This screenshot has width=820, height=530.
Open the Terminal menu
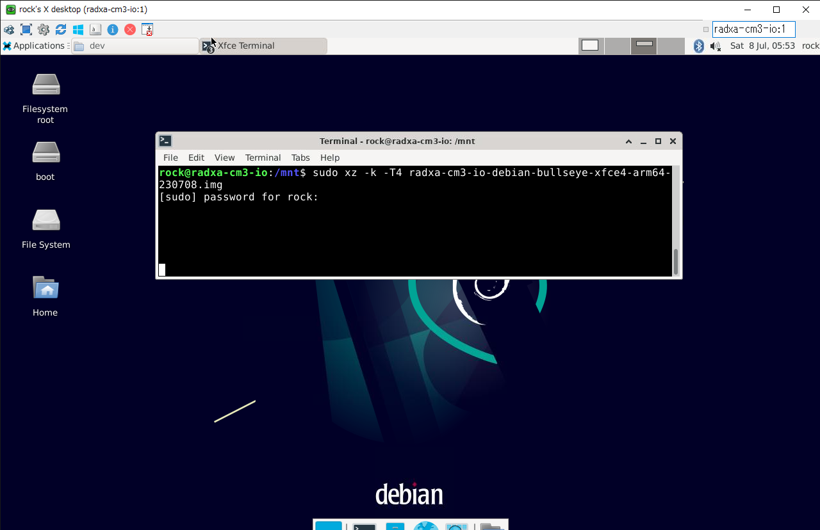pyautogui.click(x=263, y=157)
